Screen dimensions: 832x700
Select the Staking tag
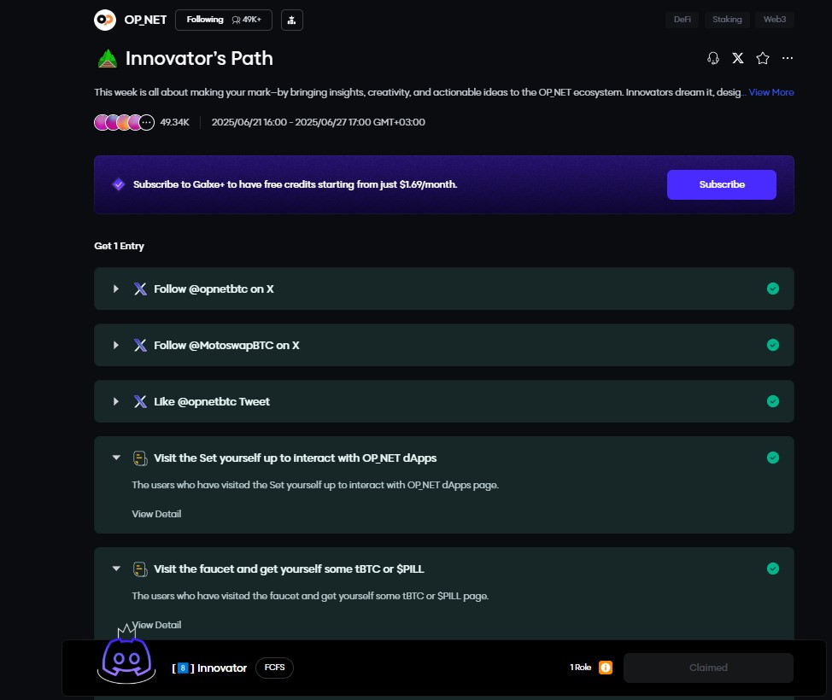coord(728,20)
